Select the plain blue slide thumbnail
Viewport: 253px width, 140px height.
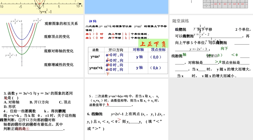pos(126,7)
